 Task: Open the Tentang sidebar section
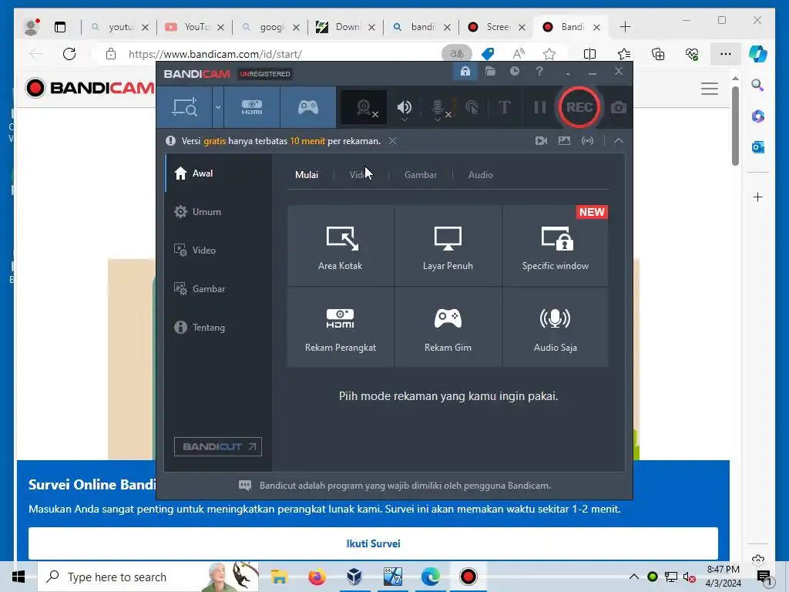(218, 327)
